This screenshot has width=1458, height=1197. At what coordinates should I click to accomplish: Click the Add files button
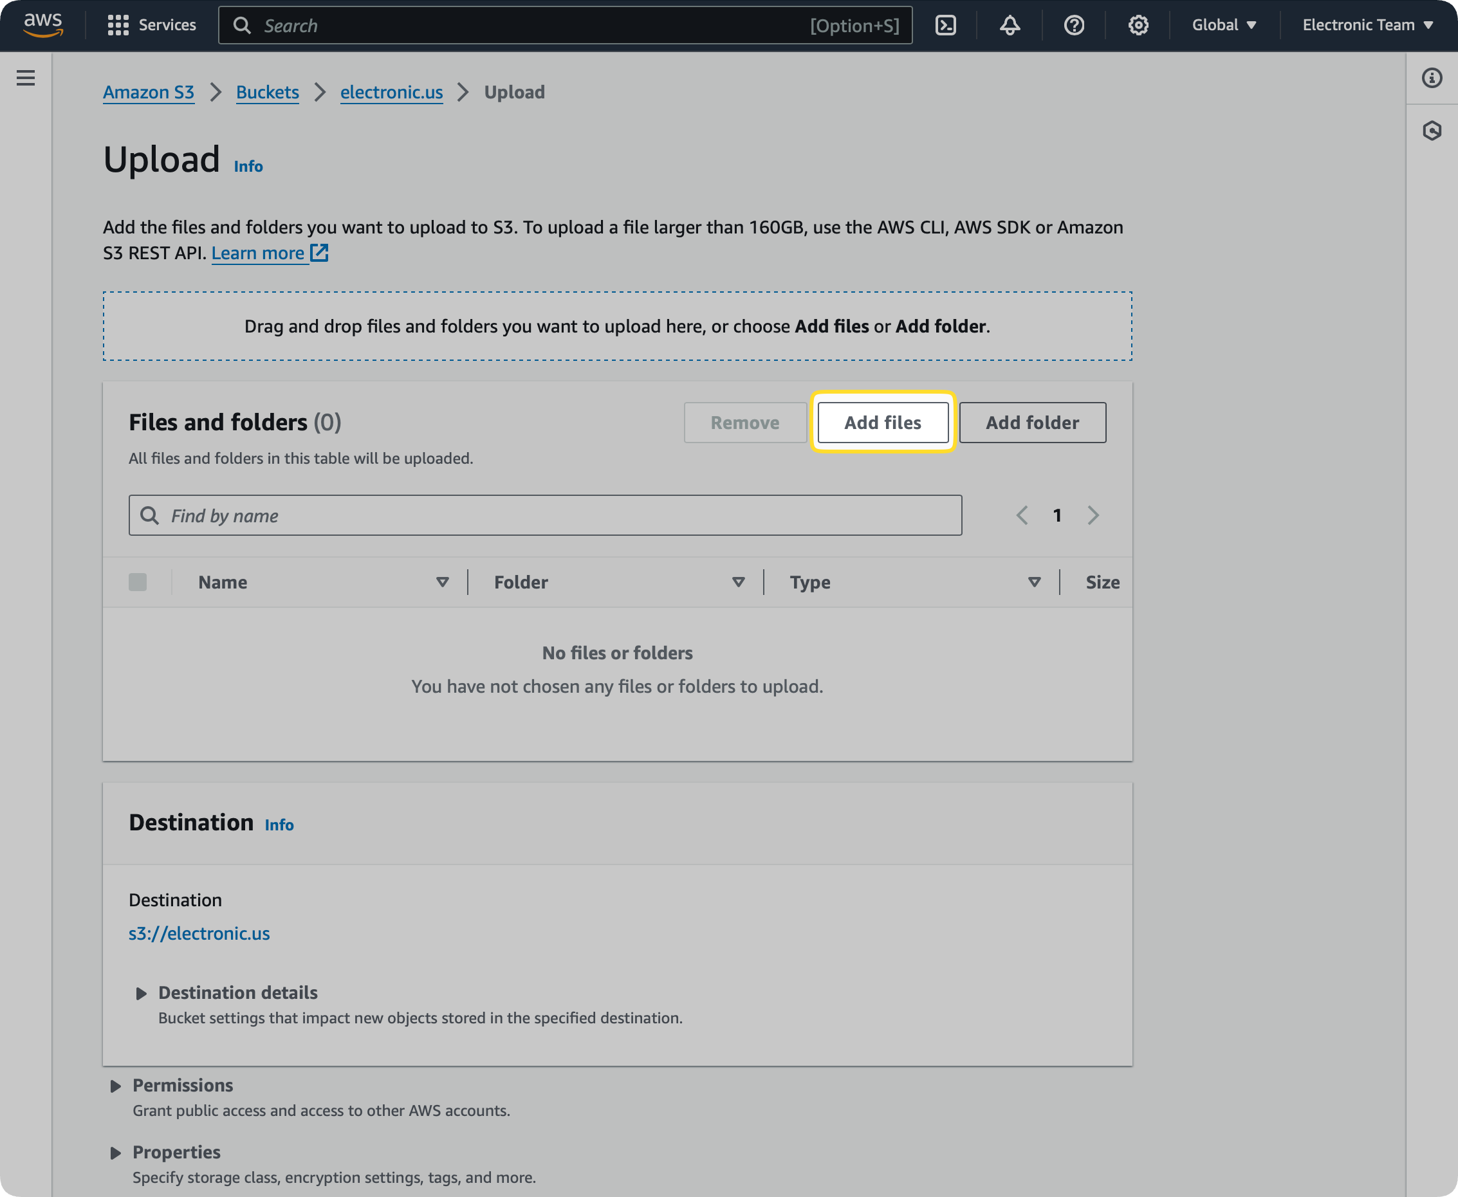point(882,422)
